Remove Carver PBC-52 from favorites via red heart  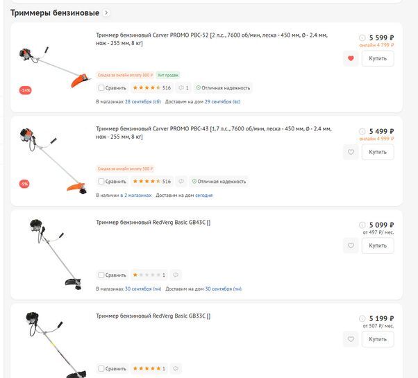coord(351,58)
